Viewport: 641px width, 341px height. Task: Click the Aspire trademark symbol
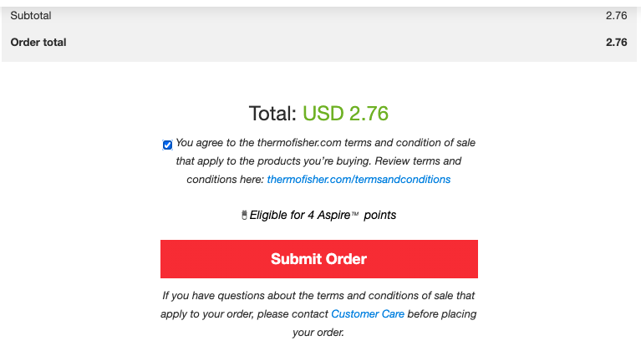(x=355, y=214)
